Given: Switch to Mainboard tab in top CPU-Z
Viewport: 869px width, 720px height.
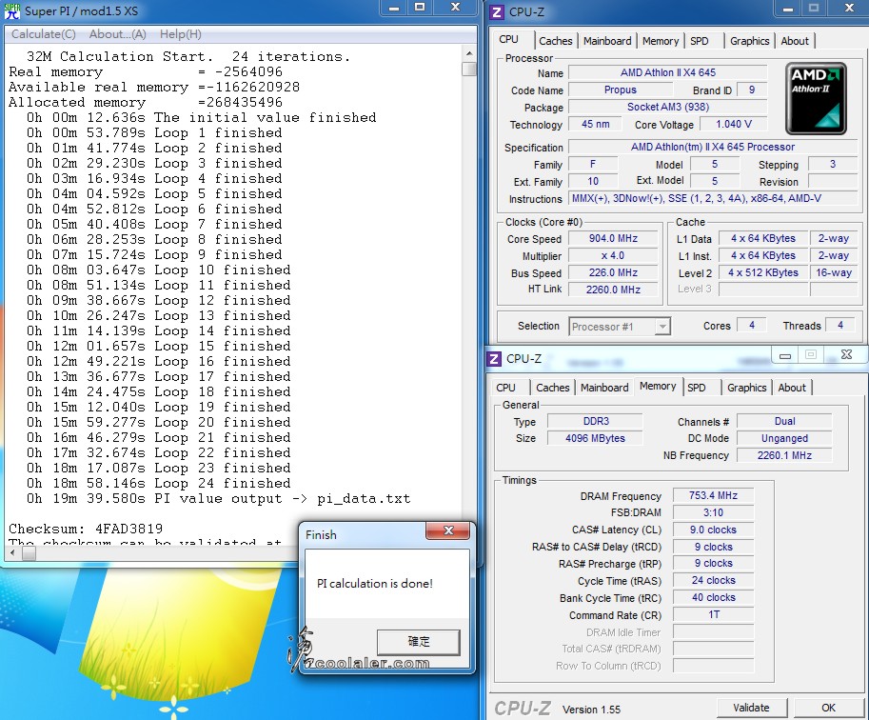Looking at the screenshot, I should click(607, 41).
